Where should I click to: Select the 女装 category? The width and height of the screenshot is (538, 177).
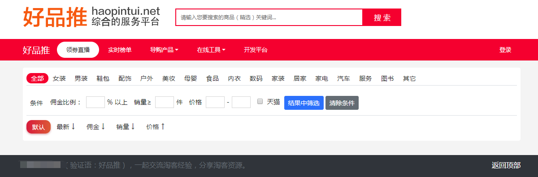tap(59, 78)
